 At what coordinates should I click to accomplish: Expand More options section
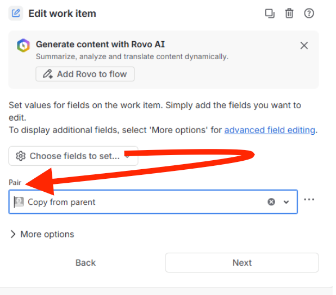point(42,234)
